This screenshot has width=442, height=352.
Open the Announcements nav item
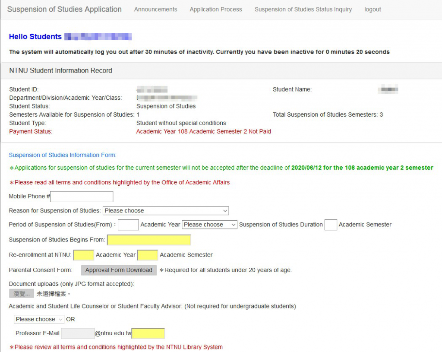pyautogui.click(x=155, y=10)
